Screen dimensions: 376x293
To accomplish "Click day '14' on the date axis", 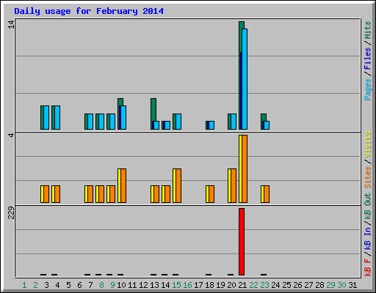I will pos(165,285).
